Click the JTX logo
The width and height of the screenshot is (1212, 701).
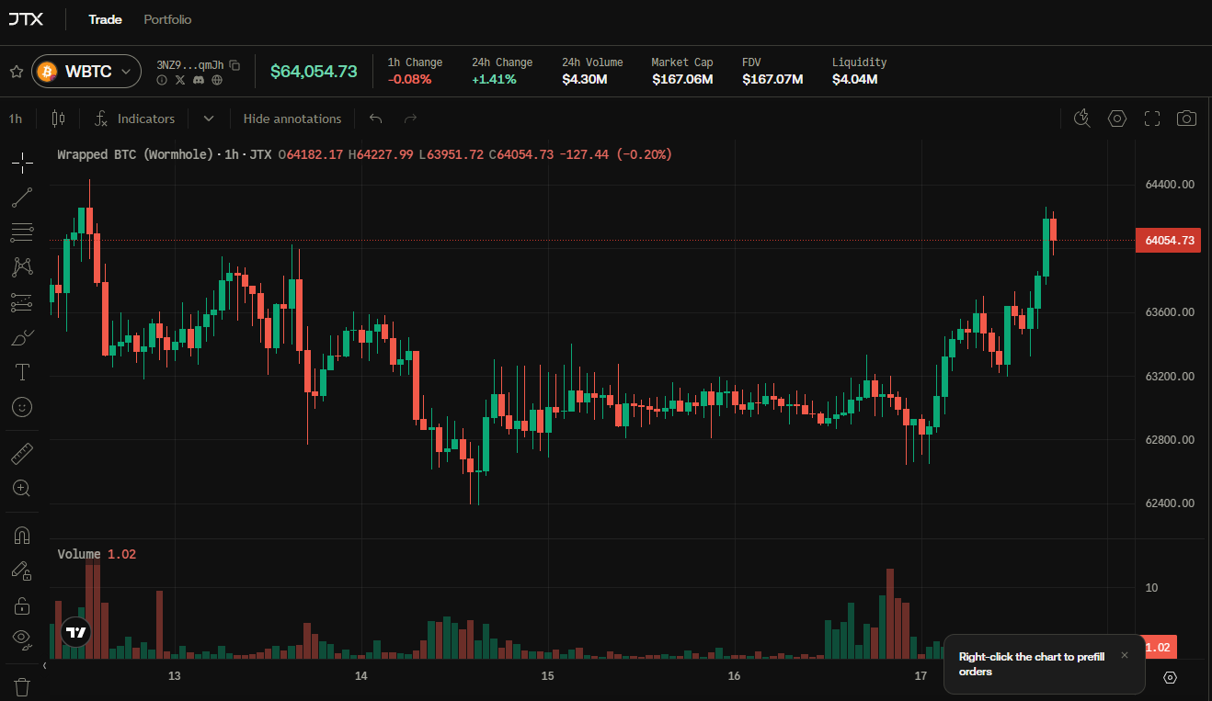tap(26, 18)
